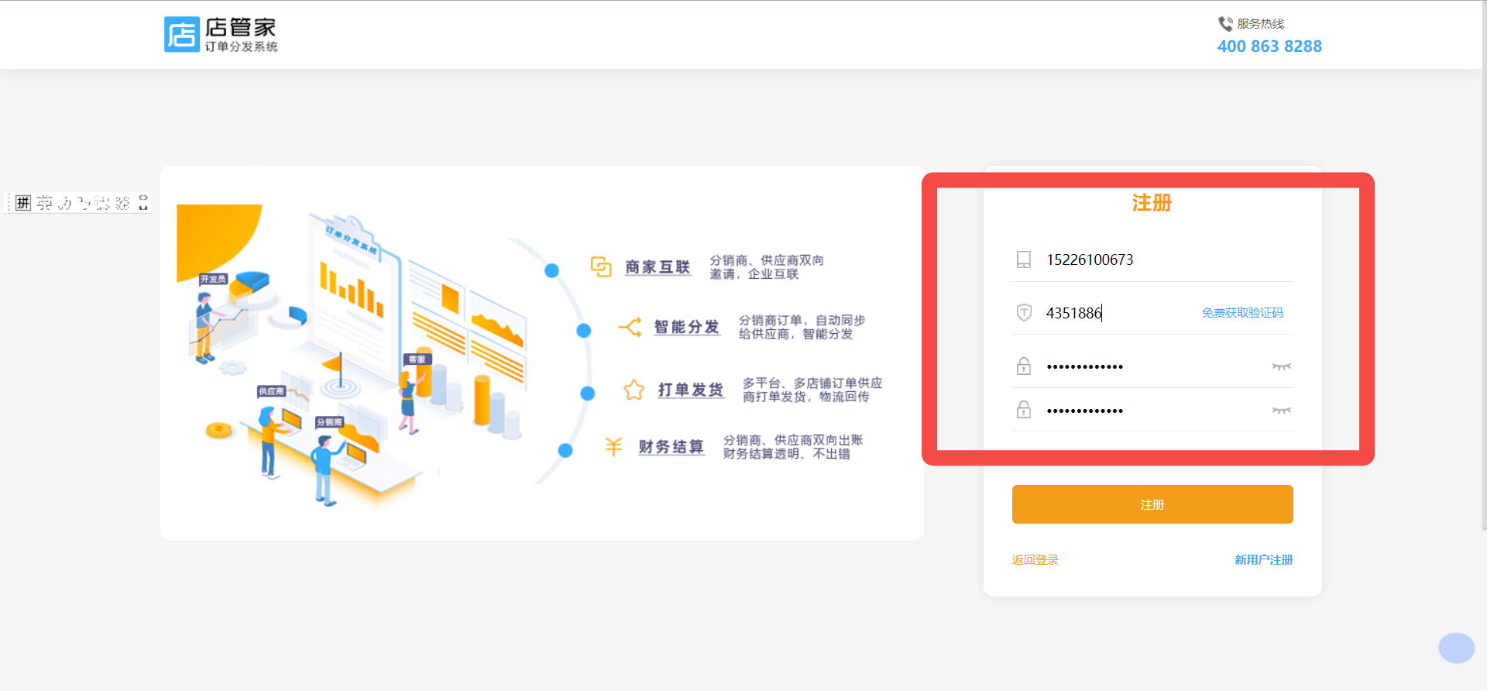Open the 新用户注册 link

coord(1263,560)
